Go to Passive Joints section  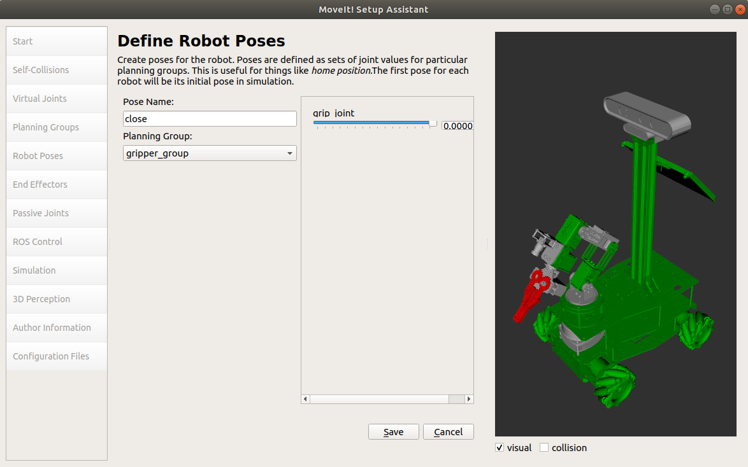click(x=57, y=213)
